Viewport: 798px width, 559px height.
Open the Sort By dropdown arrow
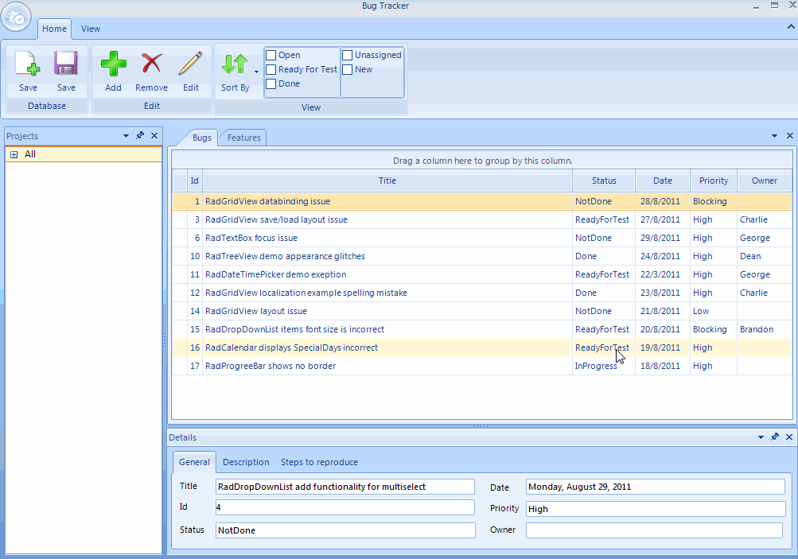(256, 72)
